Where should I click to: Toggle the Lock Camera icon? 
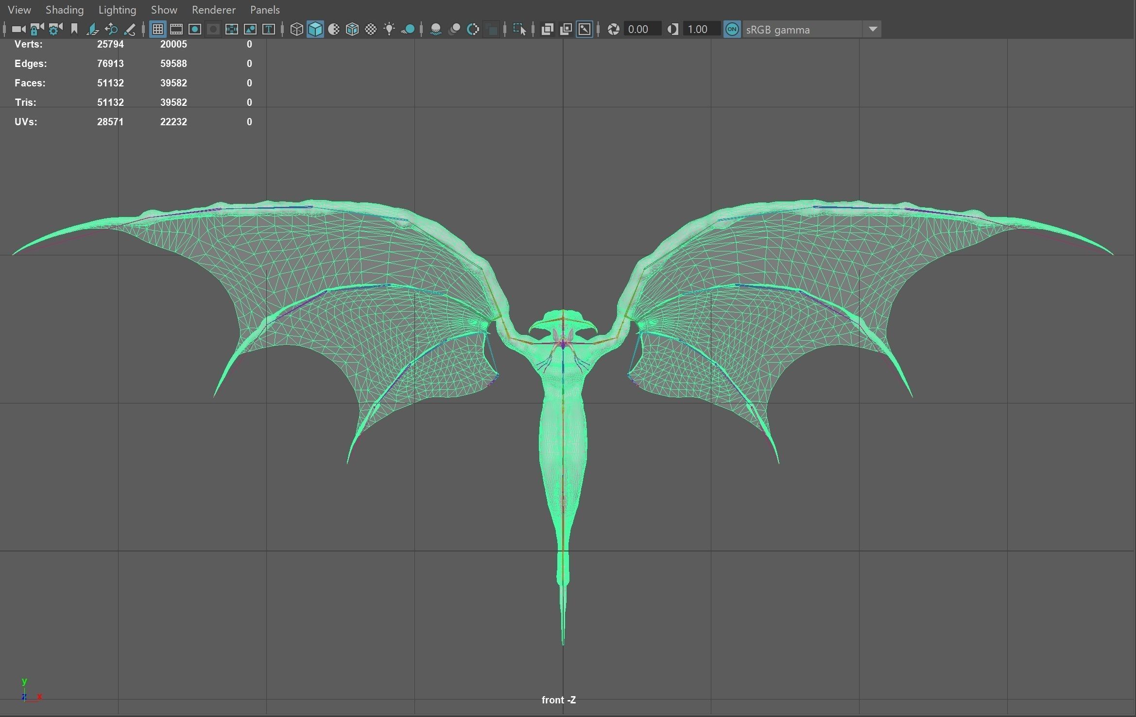(37, 30)
